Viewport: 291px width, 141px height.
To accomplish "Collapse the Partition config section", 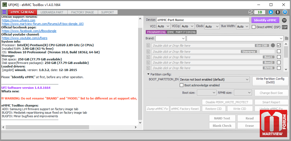I will coord(149,74).
